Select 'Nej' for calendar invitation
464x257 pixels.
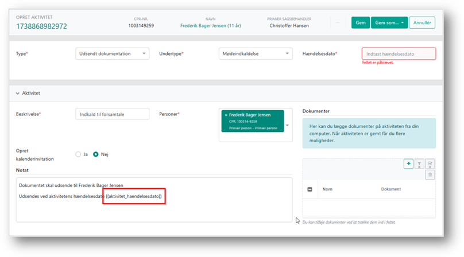click(x=96, y=154)
